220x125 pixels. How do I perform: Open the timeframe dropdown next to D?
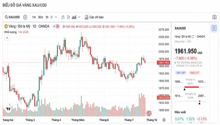coord(56,17)
